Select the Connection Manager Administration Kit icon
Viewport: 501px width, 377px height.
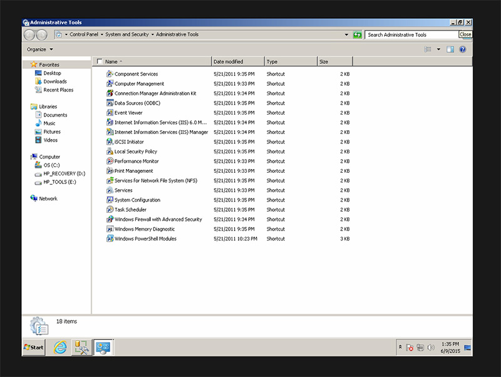click(110, 93)
